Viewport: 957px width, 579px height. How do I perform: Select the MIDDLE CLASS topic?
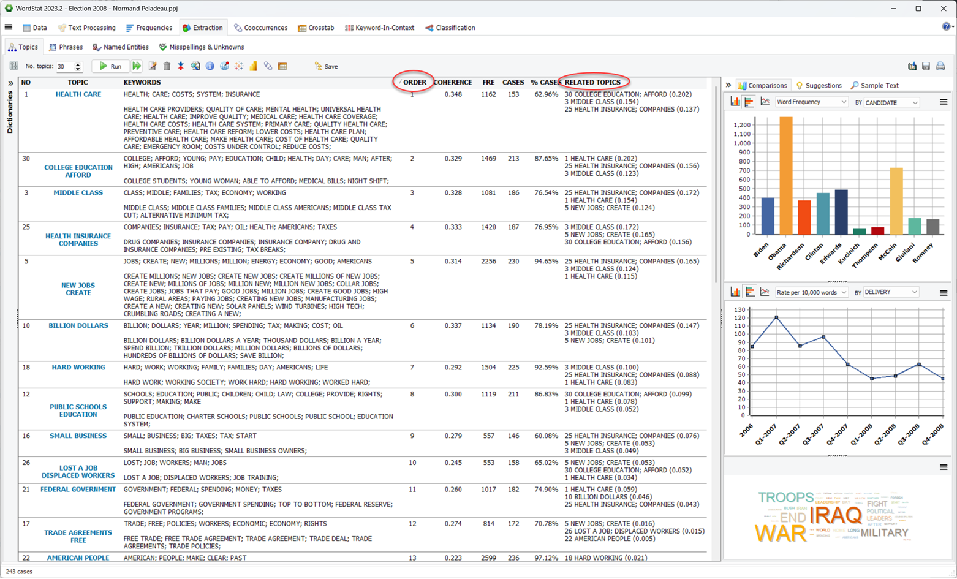pyautogui.click(x=78, y=193)
